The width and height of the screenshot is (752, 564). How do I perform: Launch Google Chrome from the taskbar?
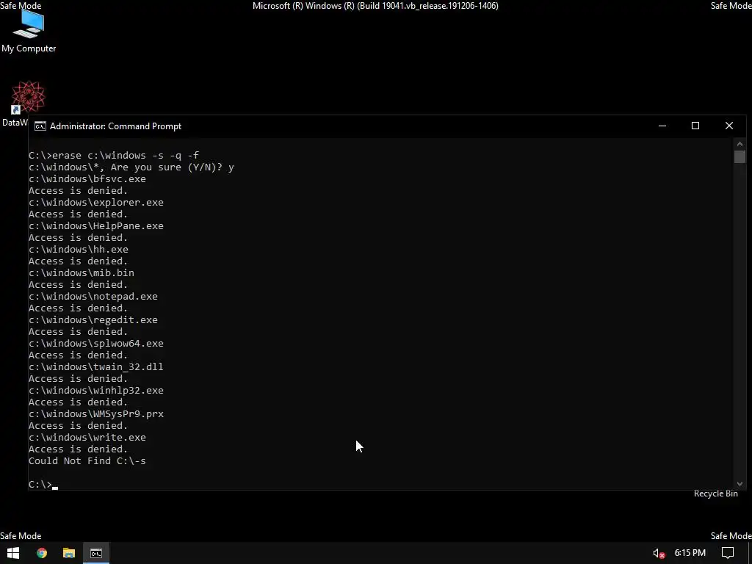tap(42, 553)
